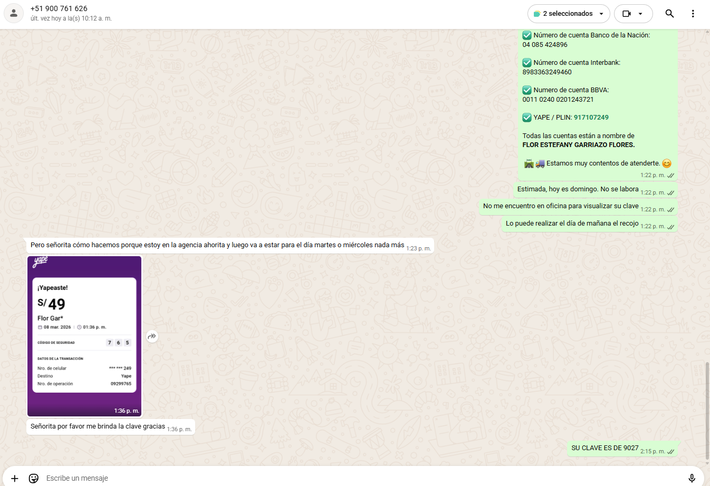This screenshot has width=710, height=486.
Task: Click the plus attach icon
Action: 15,478
